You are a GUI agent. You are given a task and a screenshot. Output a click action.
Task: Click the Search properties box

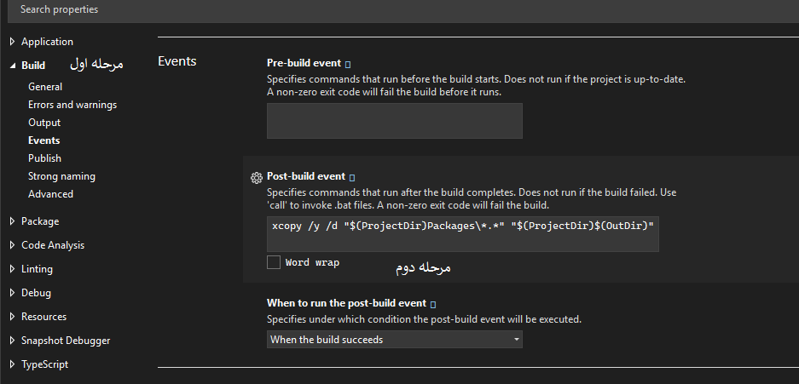tap(402, 9)
